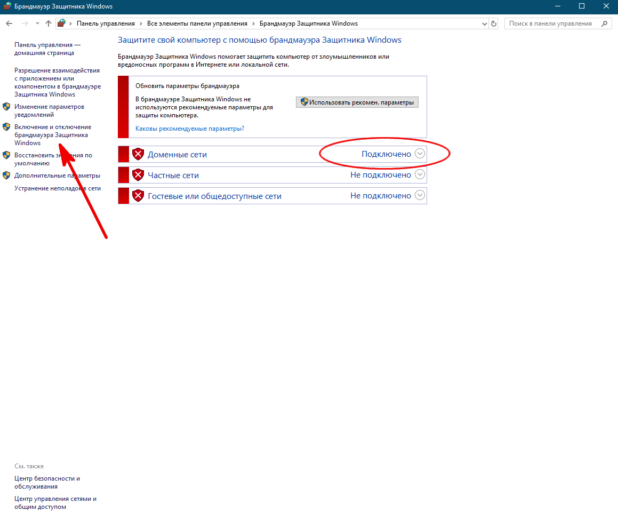Open address bar history dropdown

[484, 23]
